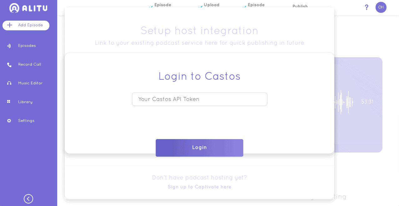Go to the Publish step
Viewport: 399px width, 206px height.
pos(300,6)
